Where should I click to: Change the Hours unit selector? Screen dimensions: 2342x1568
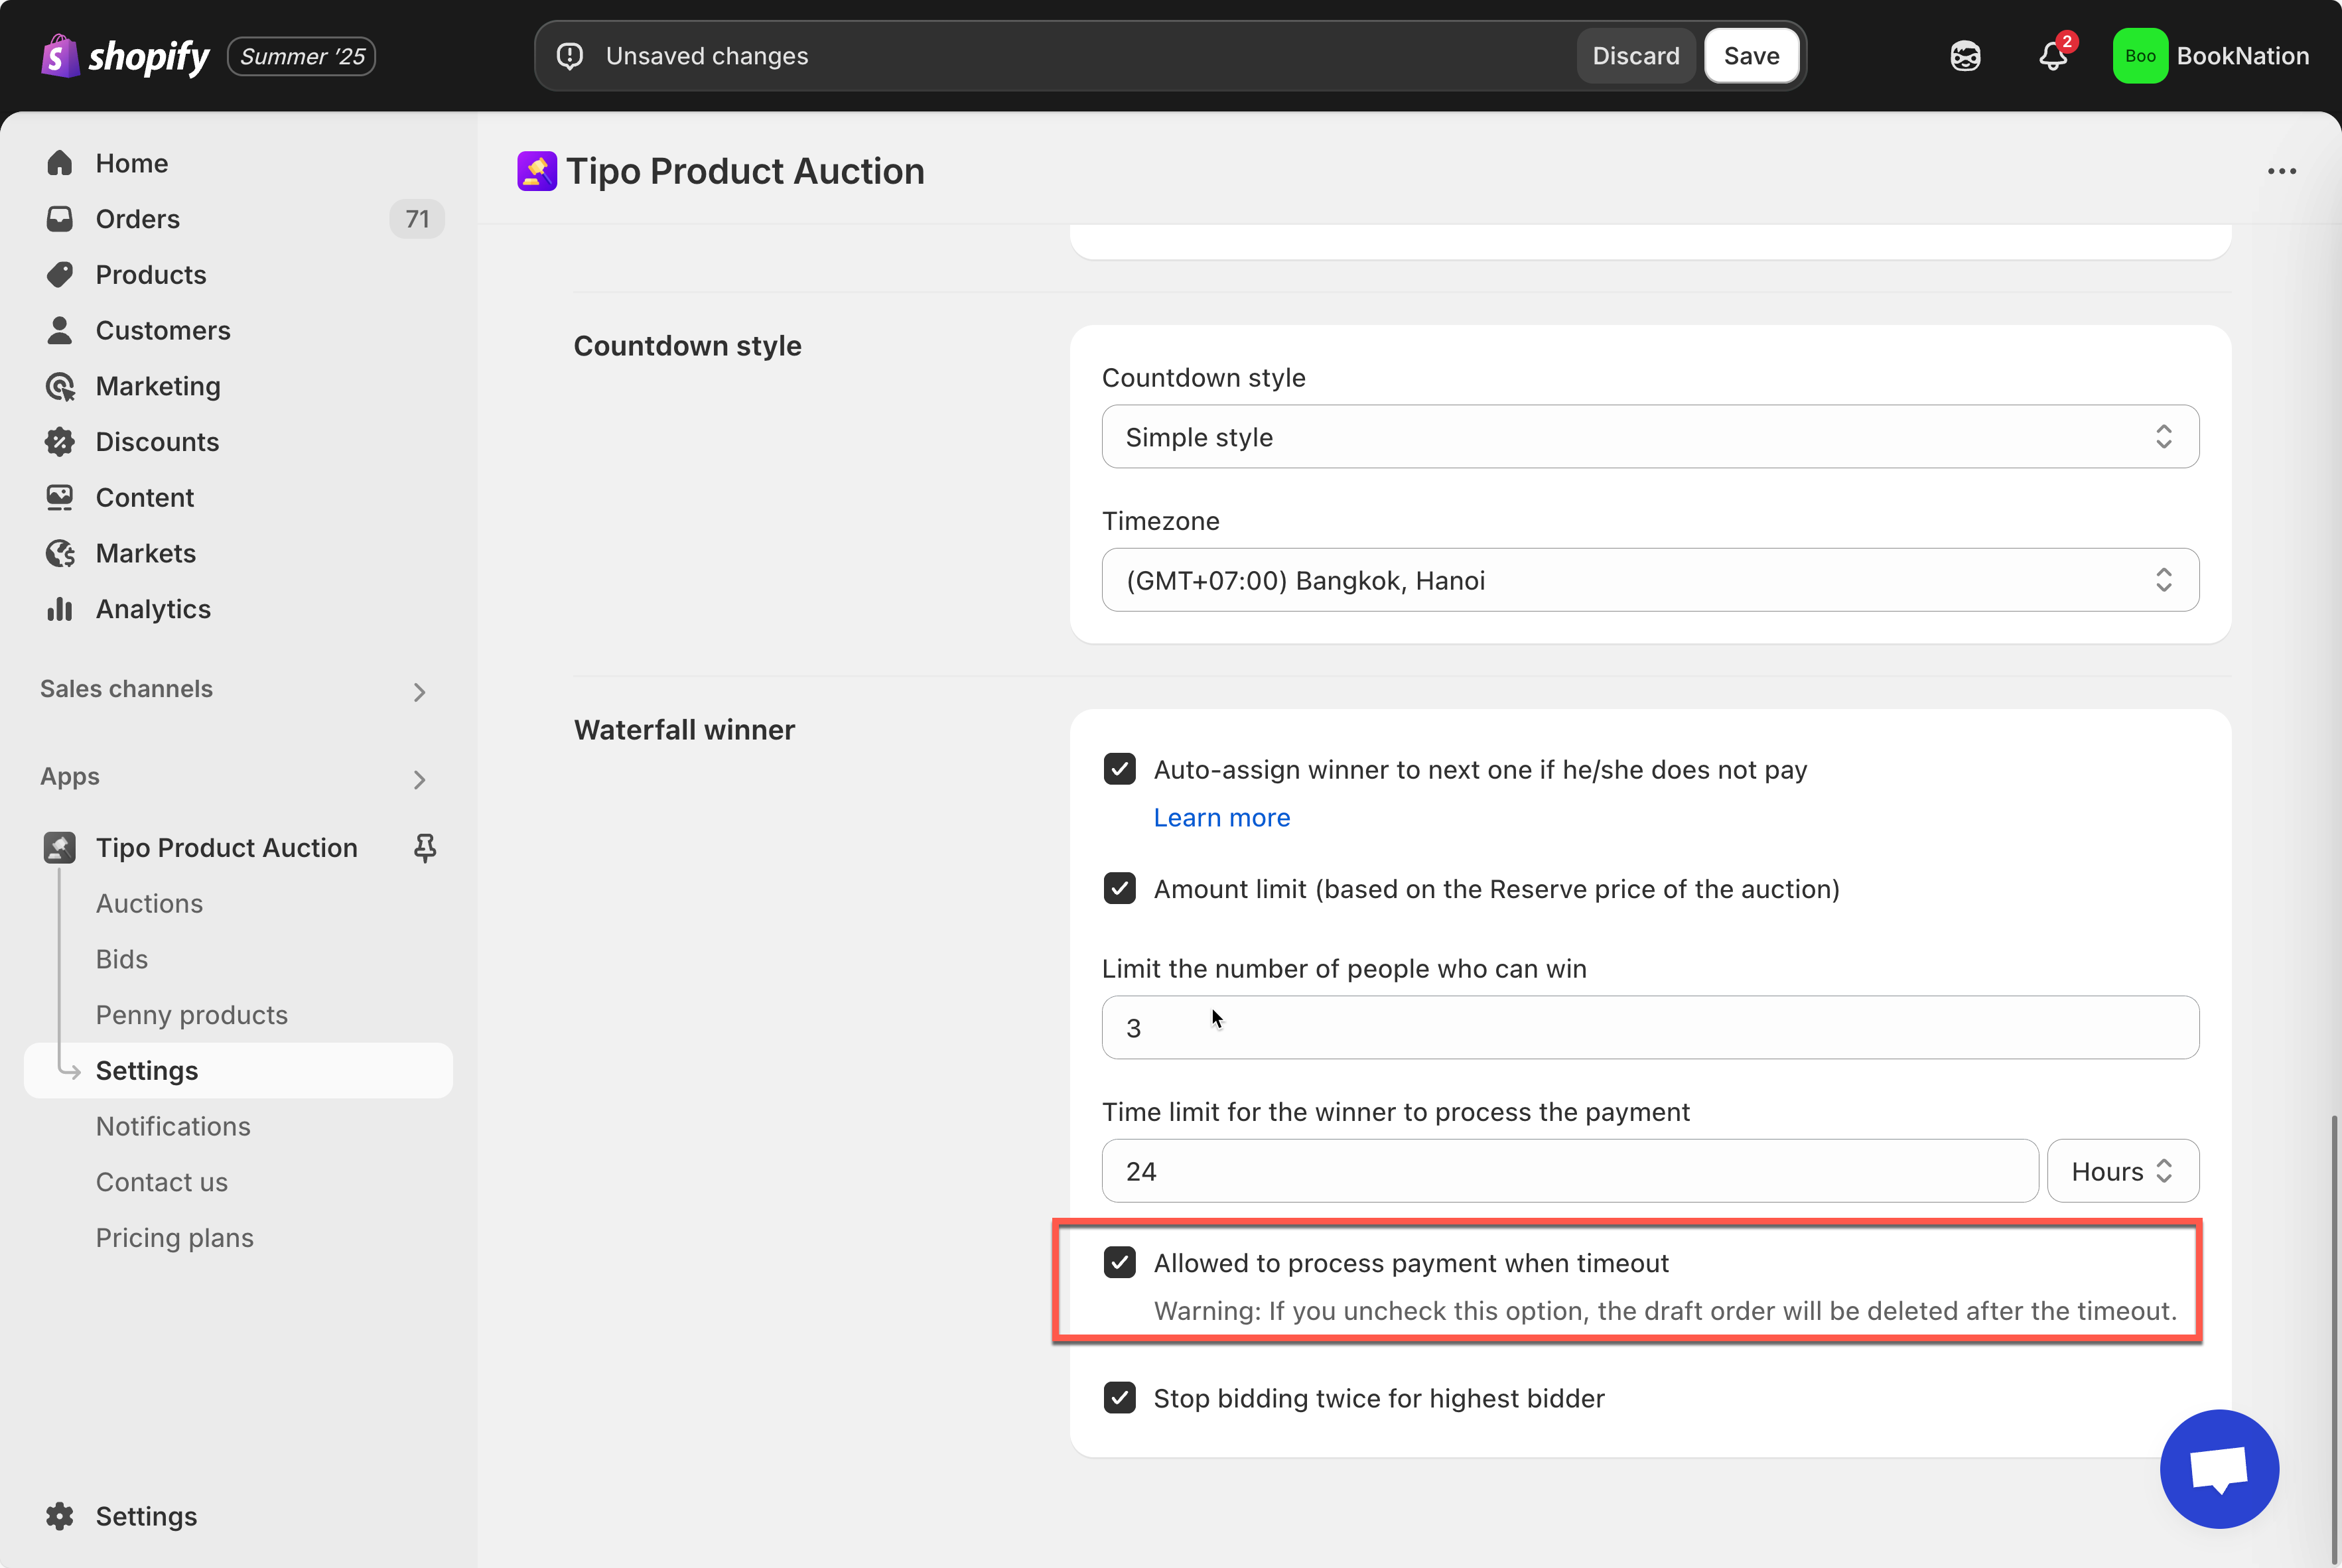tap(2121, 1171)
